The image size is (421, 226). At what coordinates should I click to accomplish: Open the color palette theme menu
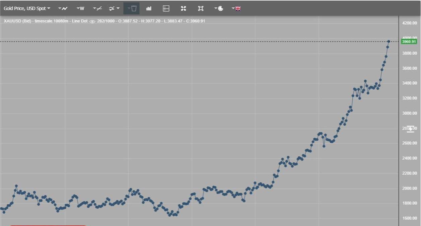219,8
